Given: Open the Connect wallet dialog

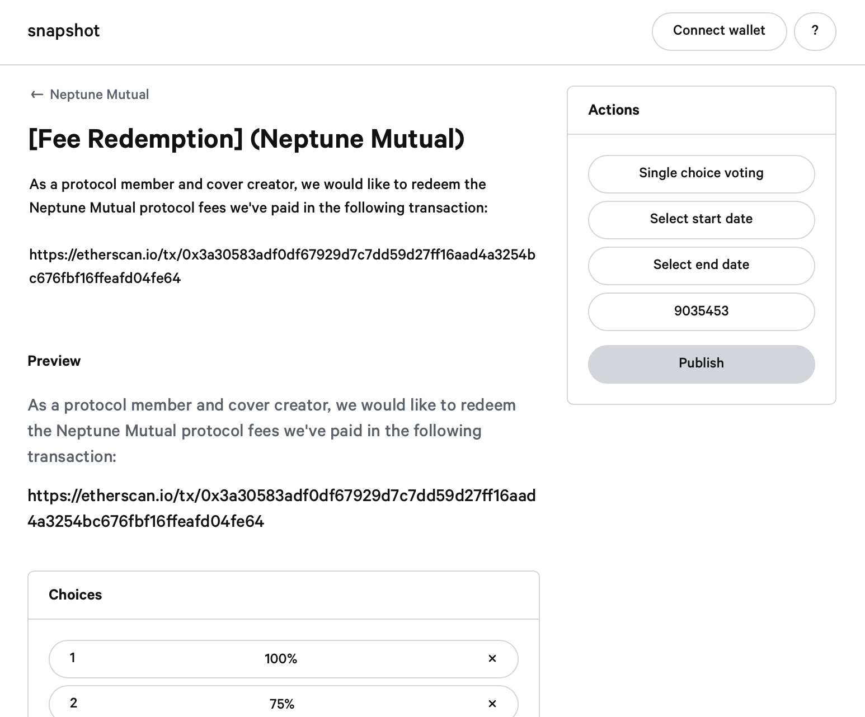Looking at the screenshot, I should tap(719, 31).
